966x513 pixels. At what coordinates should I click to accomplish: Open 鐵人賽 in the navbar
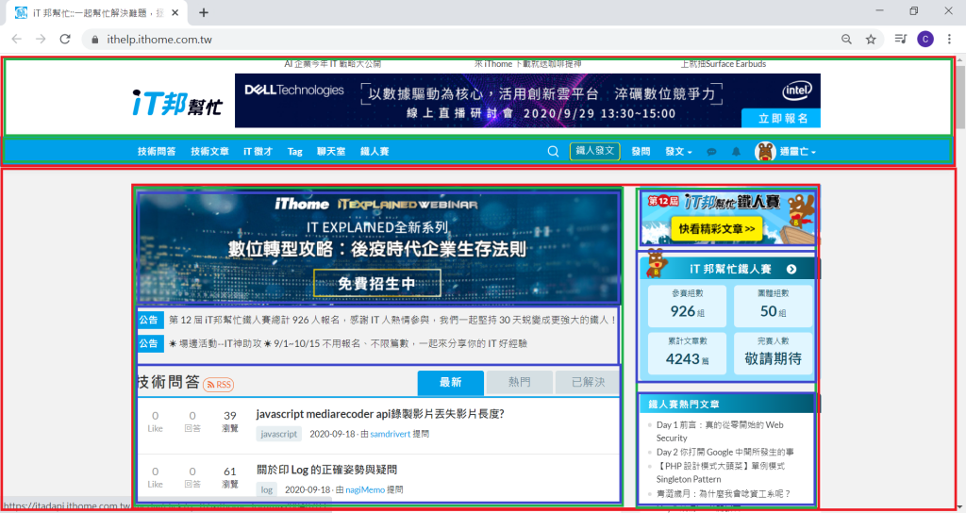pyautogui.click(x=375, y=152)
